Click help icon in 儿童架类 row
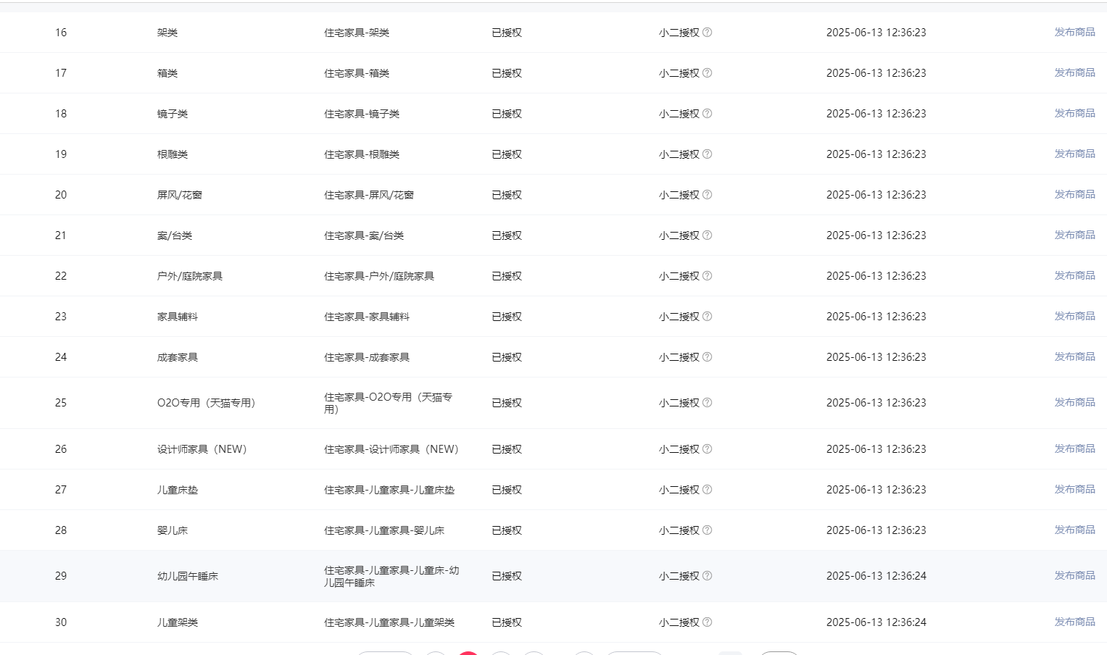 (x=707, y=622)
